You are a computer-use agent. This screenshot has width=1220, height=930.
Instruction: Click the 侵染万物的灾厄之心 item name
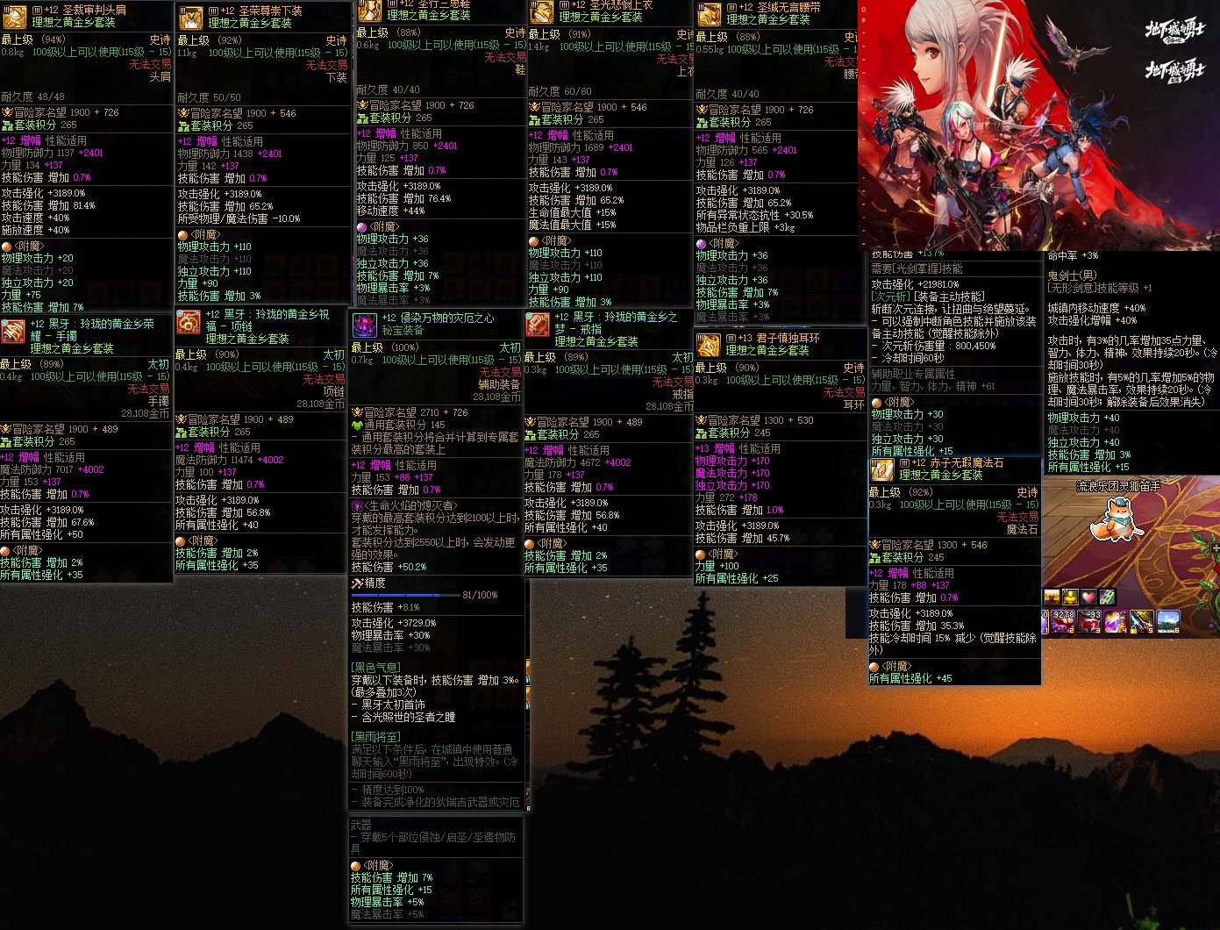[x=447, y=318]
